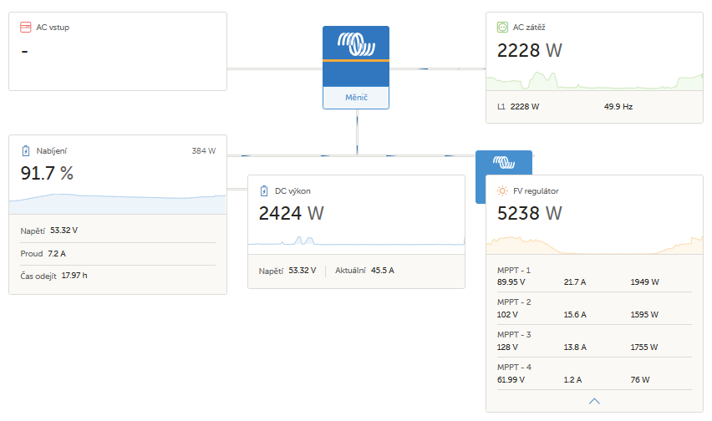Image resolution: width=712 pixels, height=421 pixels.
Task: Click the 49.9 Hz frequency value
Action: pyautogui.click(x=618, y=107)
